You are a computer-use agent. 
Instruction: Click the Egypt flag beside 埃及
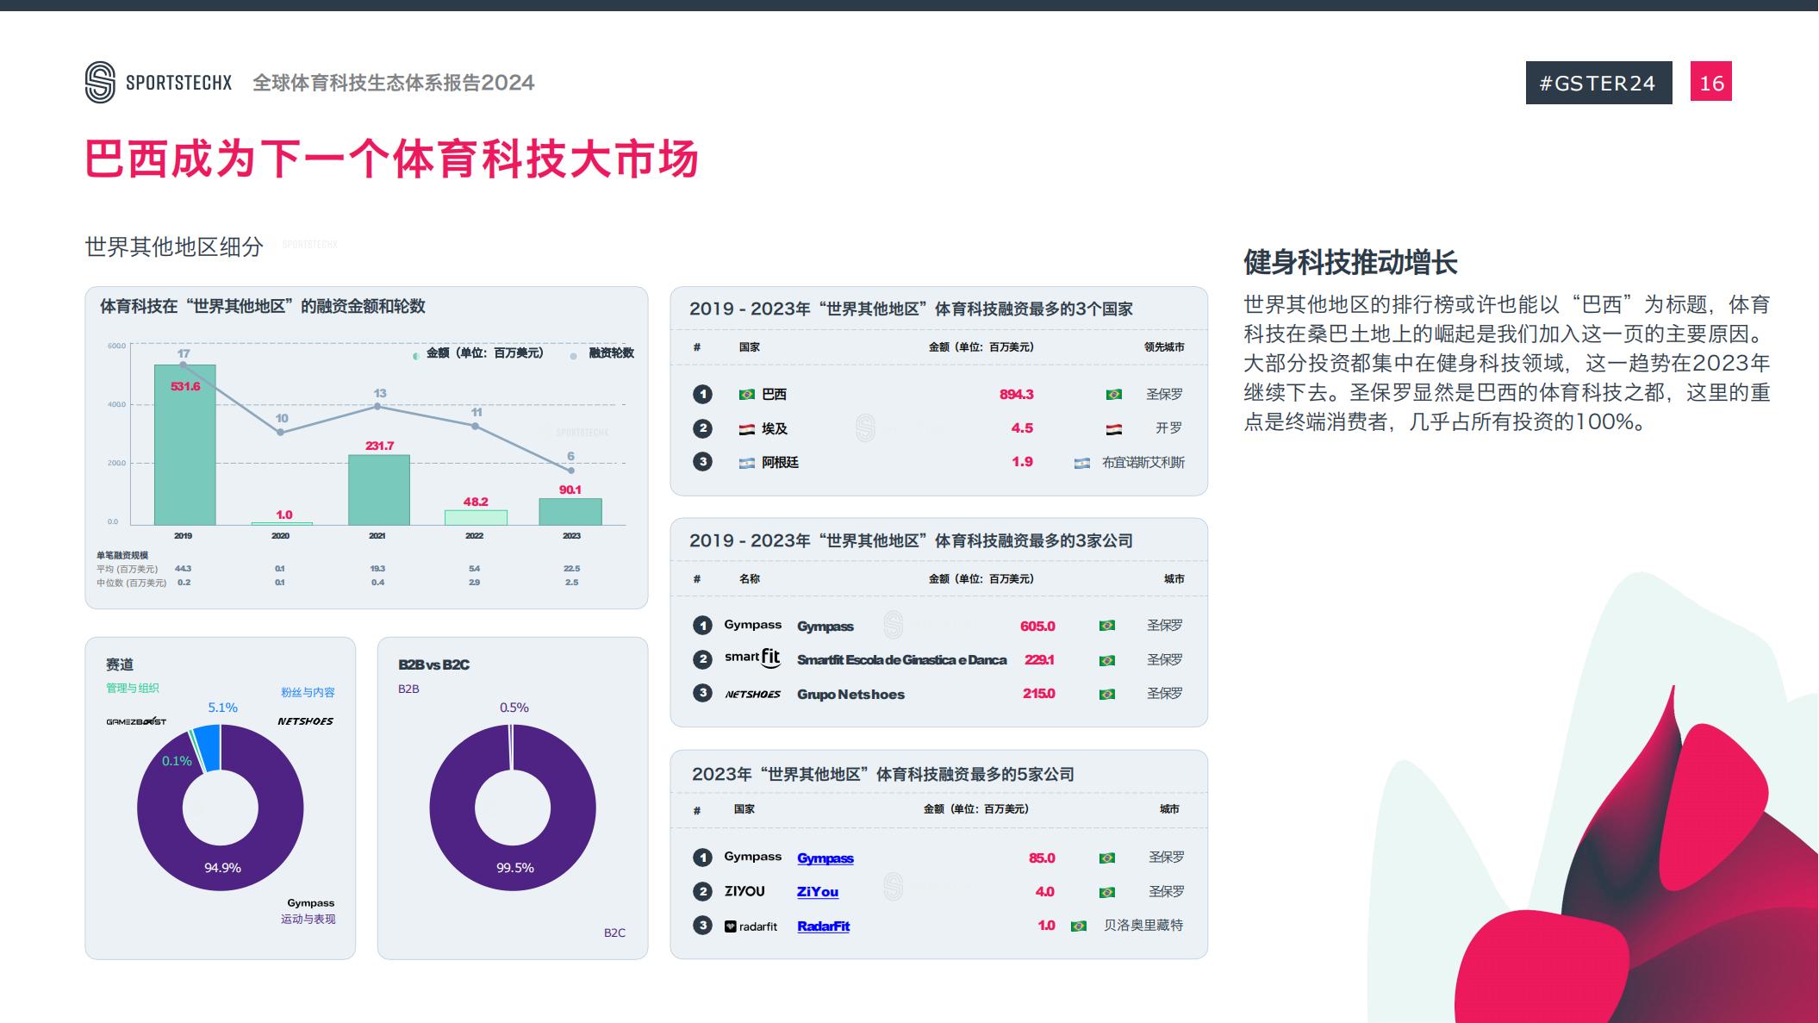747,428
